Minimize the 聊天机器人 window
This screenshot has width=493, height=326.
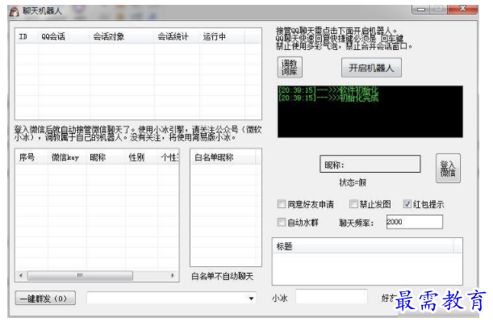click(x=422, y=9)
